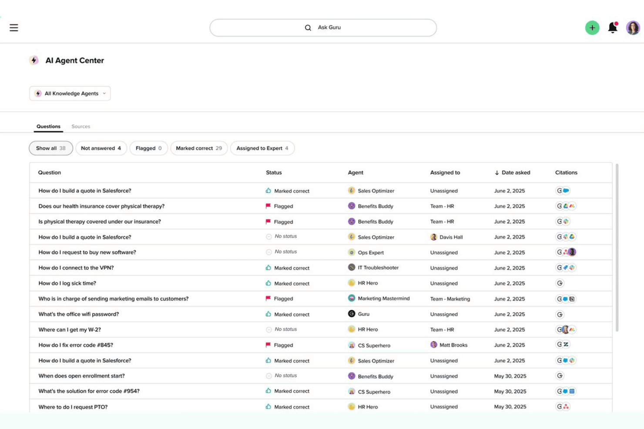Click the Ask Guru search field

click(x=323, y=28)
